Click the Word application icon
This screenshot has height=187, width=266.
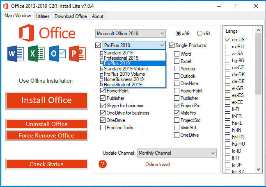[x=16, y=54]
